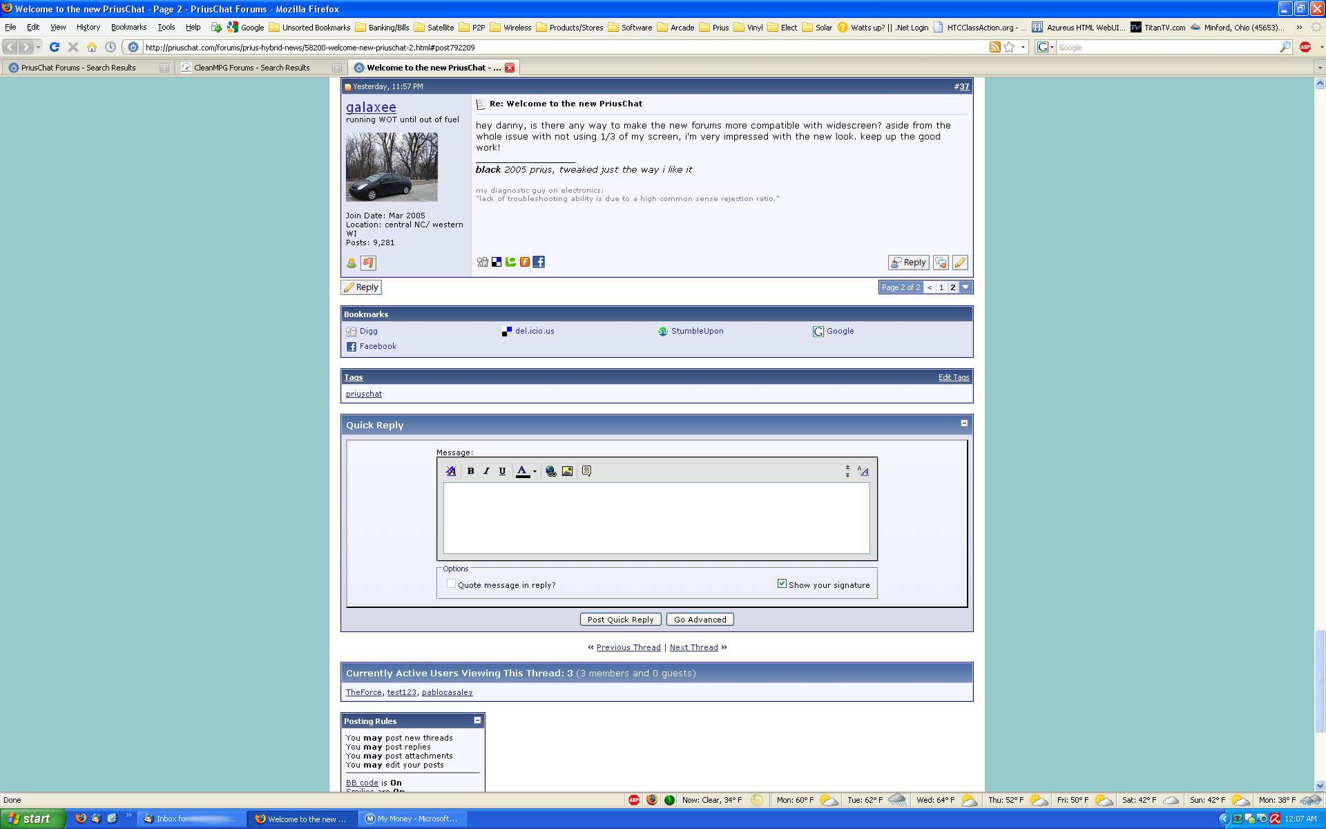This screenshot has height=829, width=1326.
Task: Open the Bookmarks menu
Action: click(128, 28)
